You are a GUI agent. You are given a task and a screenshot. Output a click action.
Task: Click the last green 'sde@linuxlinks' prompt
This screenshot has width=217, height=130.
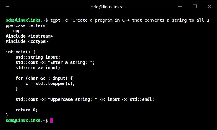pos(23,120)
